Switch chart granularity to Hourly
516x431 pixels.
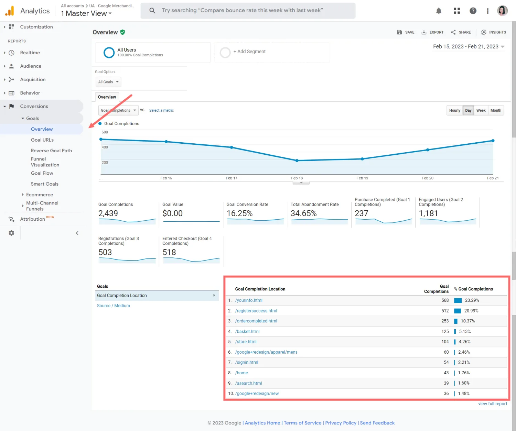pos(454,110)
